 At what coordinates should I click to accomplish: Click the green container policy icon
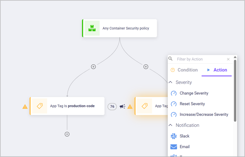pyautogui.click(x=92, y=28)
